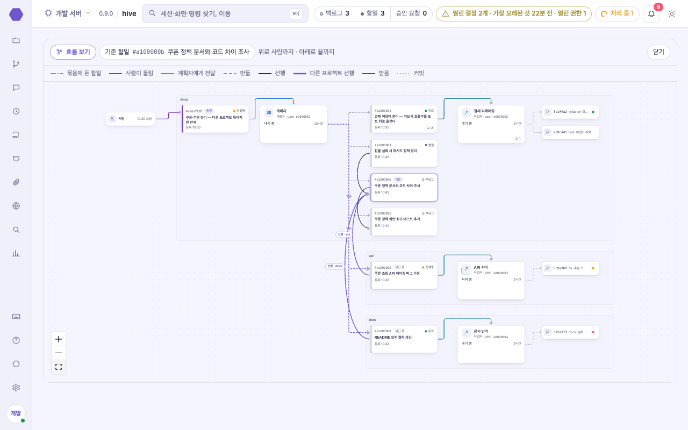Open the 계획자 planner node card
The height and width of the screenshot is (430, 688).
point(293,124)
